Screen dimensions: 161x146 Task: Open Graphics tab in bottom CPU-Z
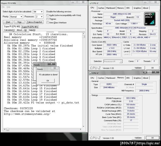point(137,78)
